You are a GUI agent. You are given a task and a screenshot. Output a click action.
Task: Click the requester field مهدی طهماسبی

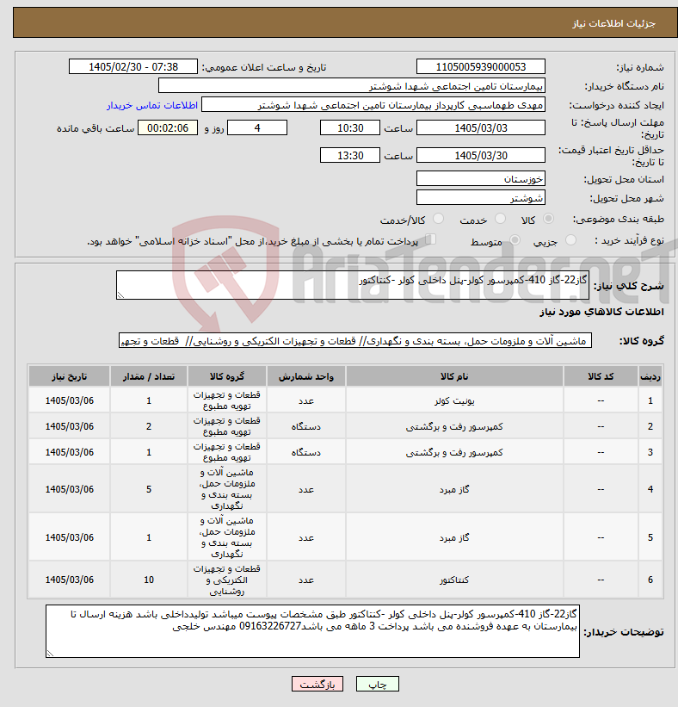(373, 105)
